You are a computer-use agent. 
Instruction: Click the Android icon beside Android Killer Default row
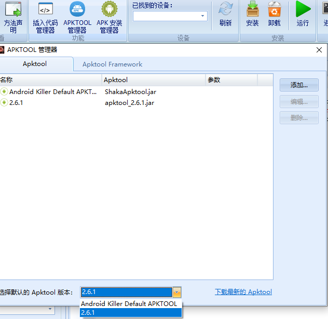pyautogui.click(x=4, y=92)
